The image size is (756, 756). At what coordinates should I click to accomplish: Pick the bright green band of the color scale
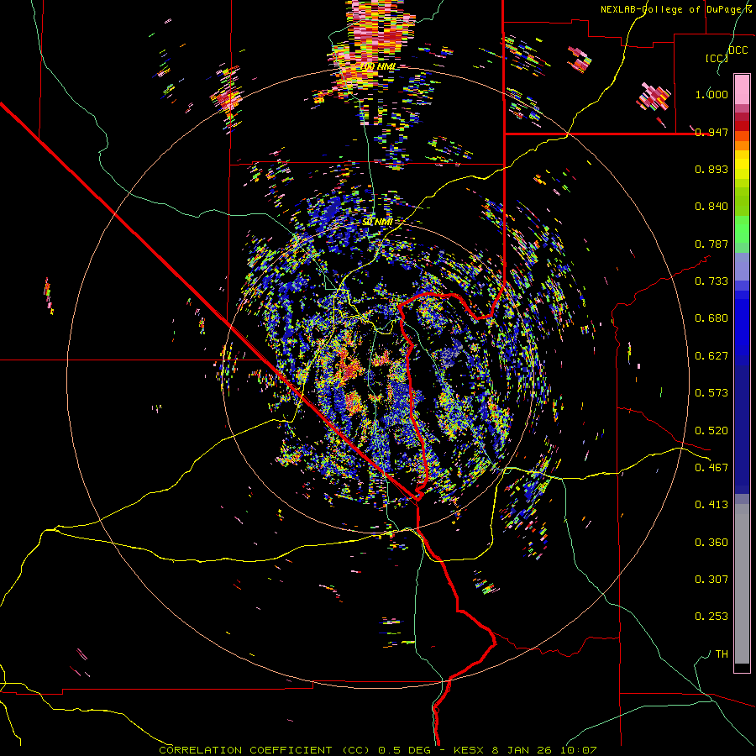pyautogui.click(x=742, y=229)
